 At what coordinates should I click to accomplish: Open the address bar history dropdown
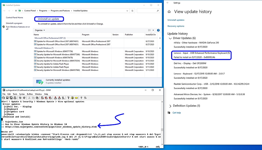click(127, 11)
